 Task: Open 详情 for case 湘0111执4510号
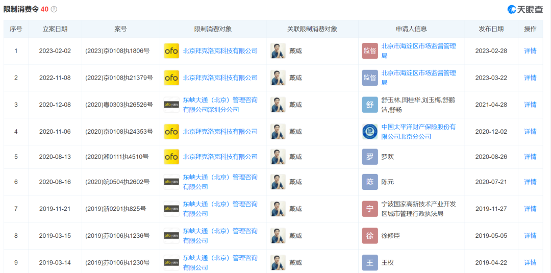click(x=530, y=157)
